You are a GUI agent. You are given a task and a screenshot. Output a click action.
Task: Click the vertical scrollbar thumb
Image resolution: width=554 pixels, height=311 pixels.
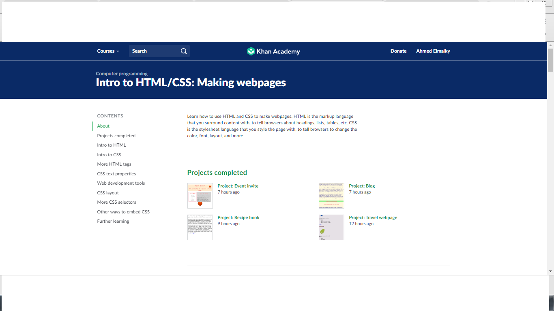tap(550, 60)
